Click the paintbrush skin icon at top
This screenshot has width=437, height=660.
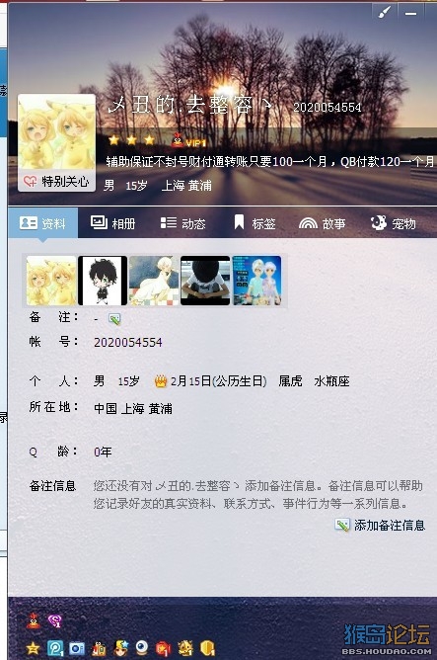tap(385, 12)
